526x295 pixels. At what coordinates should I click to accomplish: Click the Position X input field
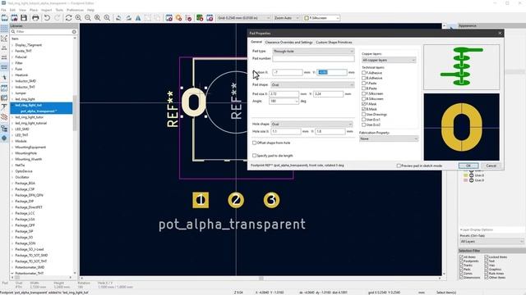pyautogui.click(x=287, y=73)
